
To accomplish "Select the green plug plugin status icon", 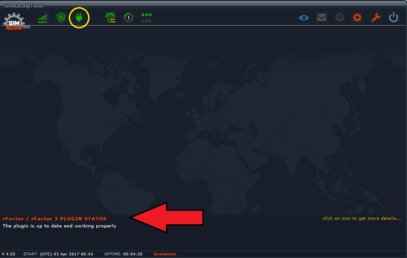I will (79, 18).
